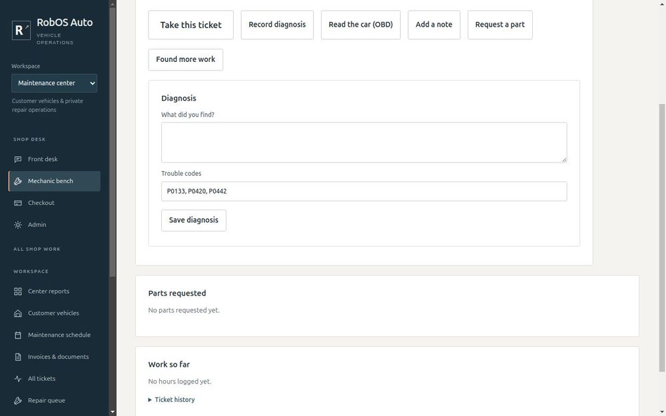Open the Workspace dropdown showing Maintenance center

55,83
